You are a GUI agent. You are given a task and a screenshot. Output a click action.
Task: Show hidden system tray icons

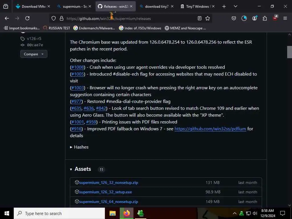point(235,213)
